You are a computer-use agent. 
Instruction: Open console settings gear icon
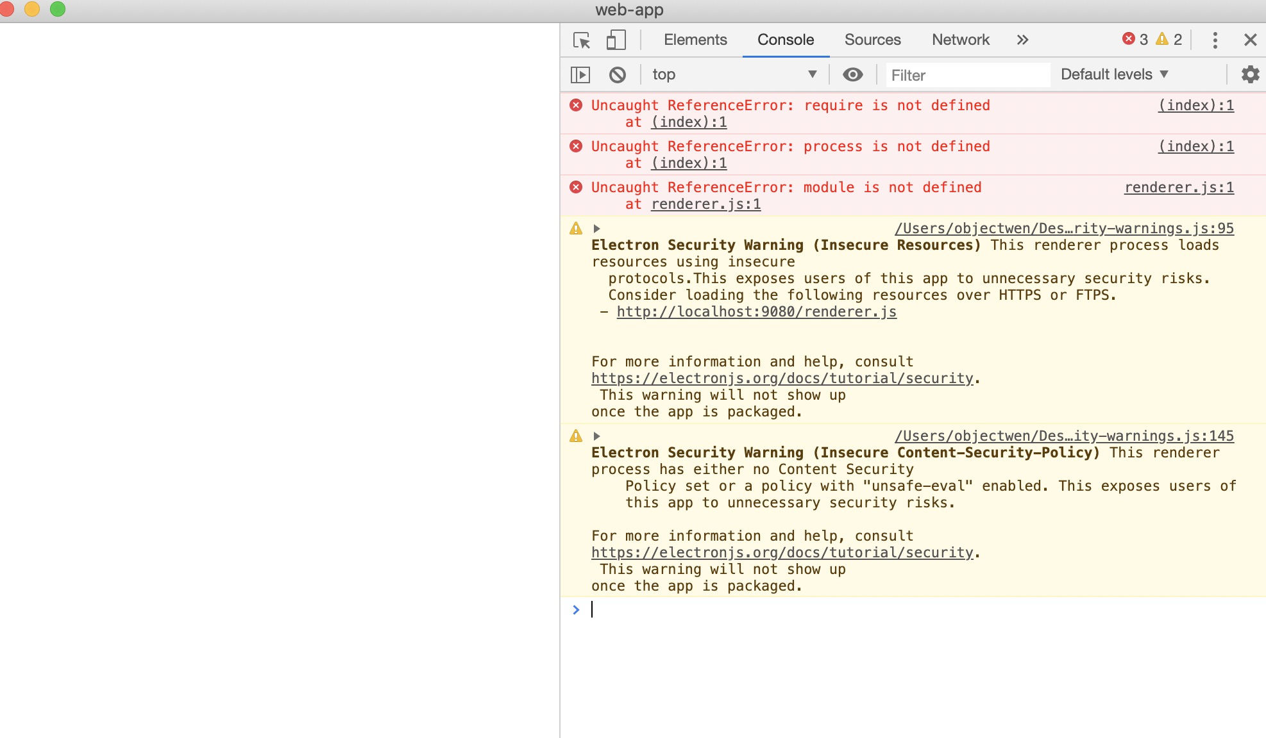click(x=1250, y=74)
